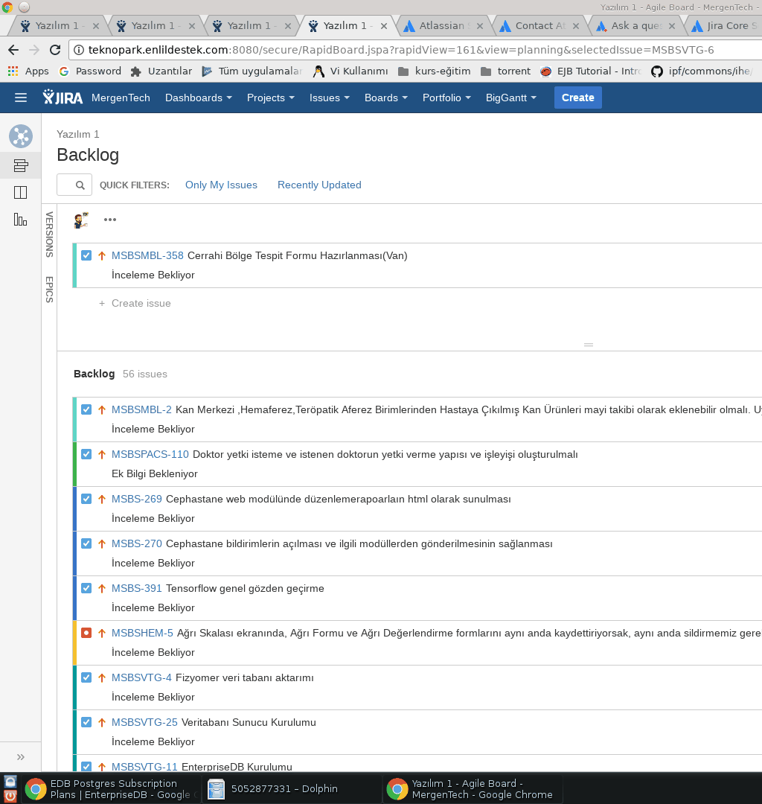Click the task type icon of MSBSMBL-2
This screenshot has height=804, width=762.
(86, 409)
